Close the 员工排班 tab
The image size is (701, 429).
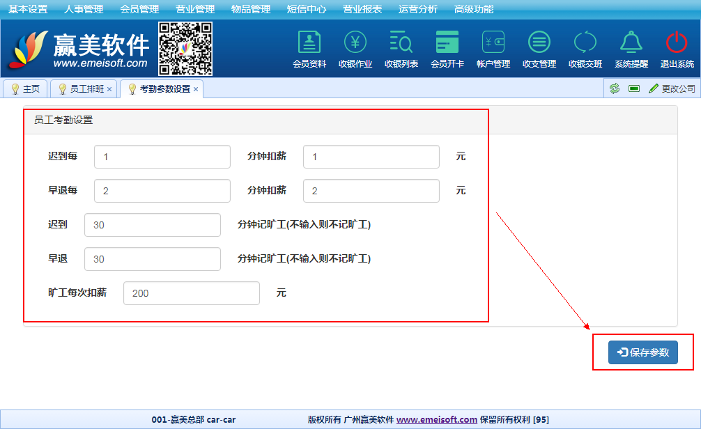click(109, 89)
